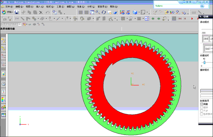213x137 pixels.
Task: Click the checklist document sidebar icon
Action: (4, 92)
